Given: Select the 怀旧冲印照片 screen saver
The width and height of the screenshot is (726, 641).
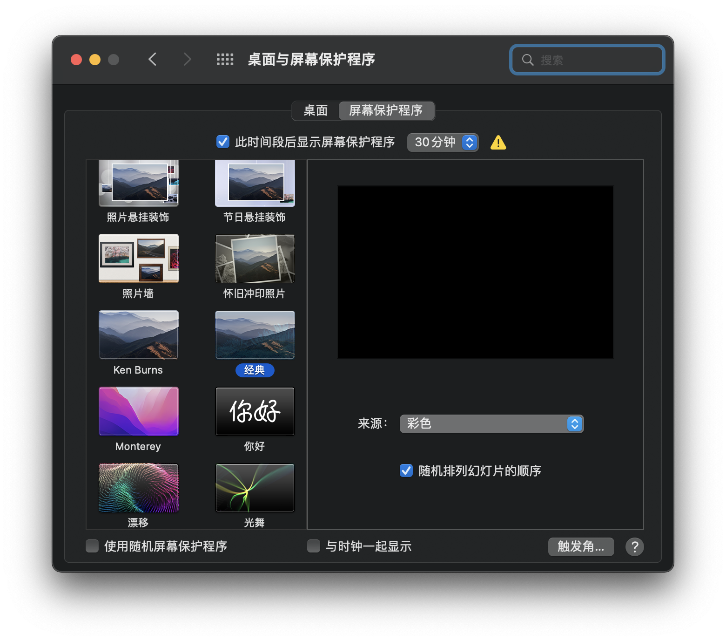Looking at the screenshot, I should point(255,259).
